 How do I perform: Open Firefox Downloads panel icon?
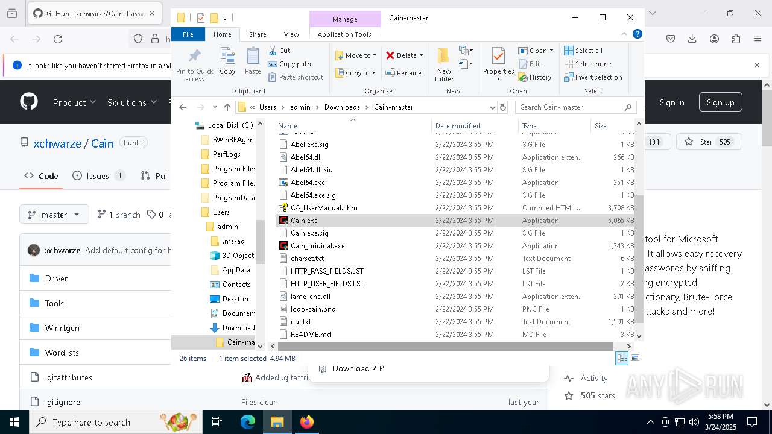tap(692, 39)
